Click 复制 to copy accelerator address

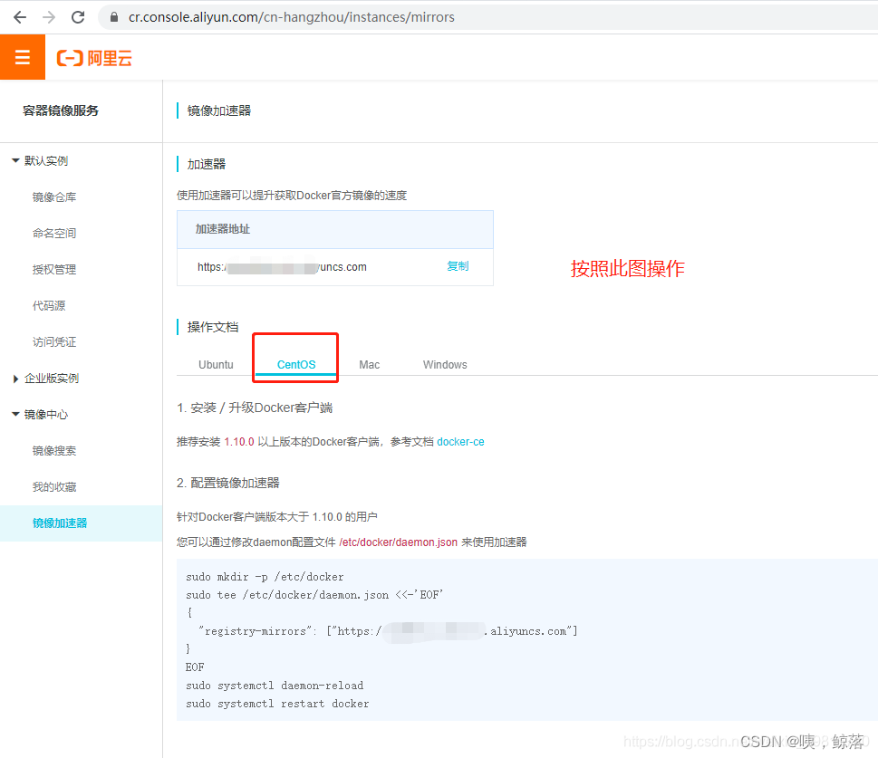point(458,266)
